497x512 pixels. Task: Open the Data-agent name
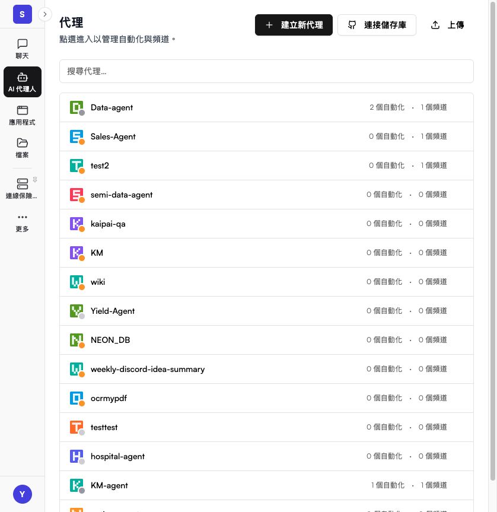pos(111,108)
